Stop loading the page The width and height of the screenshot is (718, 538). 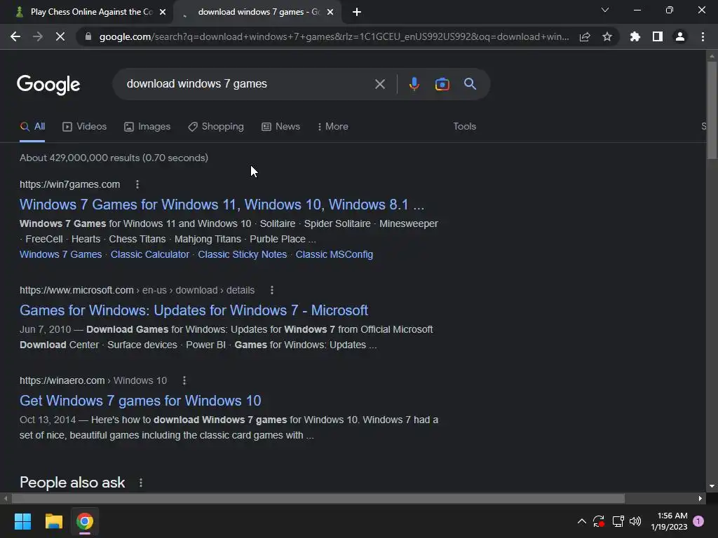pyautogui.click(x=60, y=36)
